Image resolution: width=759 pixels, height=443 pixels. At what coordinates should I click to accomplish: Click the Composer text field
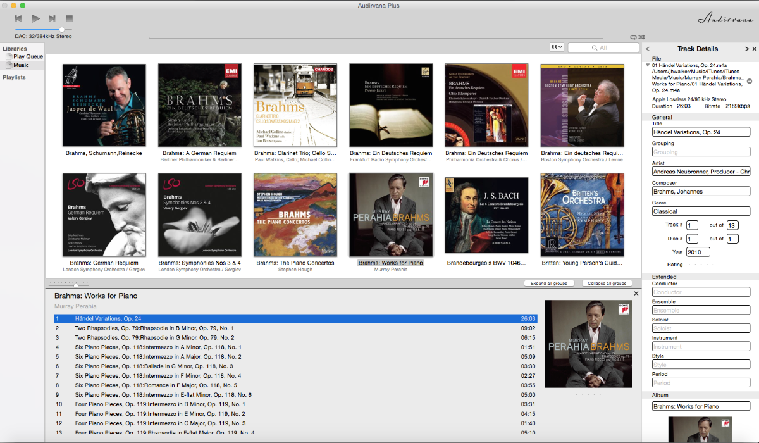pyautogui.click(x=700, y=192)
